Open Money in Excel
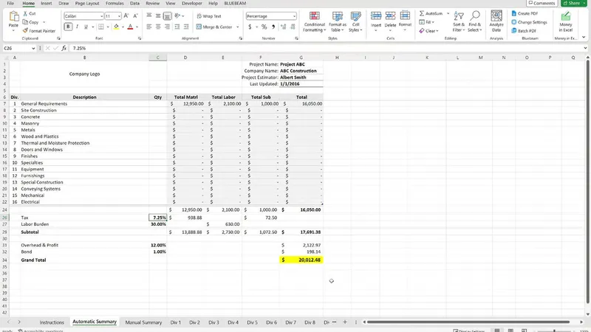The image size is (591, 332). (x=565, y=21)
